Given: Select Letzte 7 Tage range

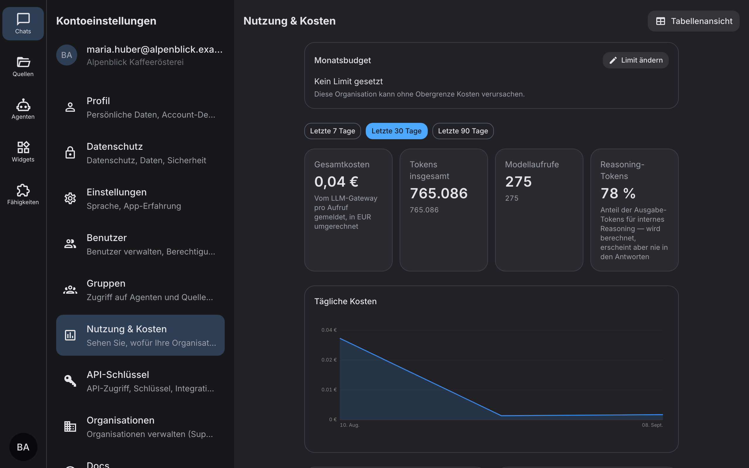Looking at the screenshot, I should pyautogui.click(x=332, y=131).
